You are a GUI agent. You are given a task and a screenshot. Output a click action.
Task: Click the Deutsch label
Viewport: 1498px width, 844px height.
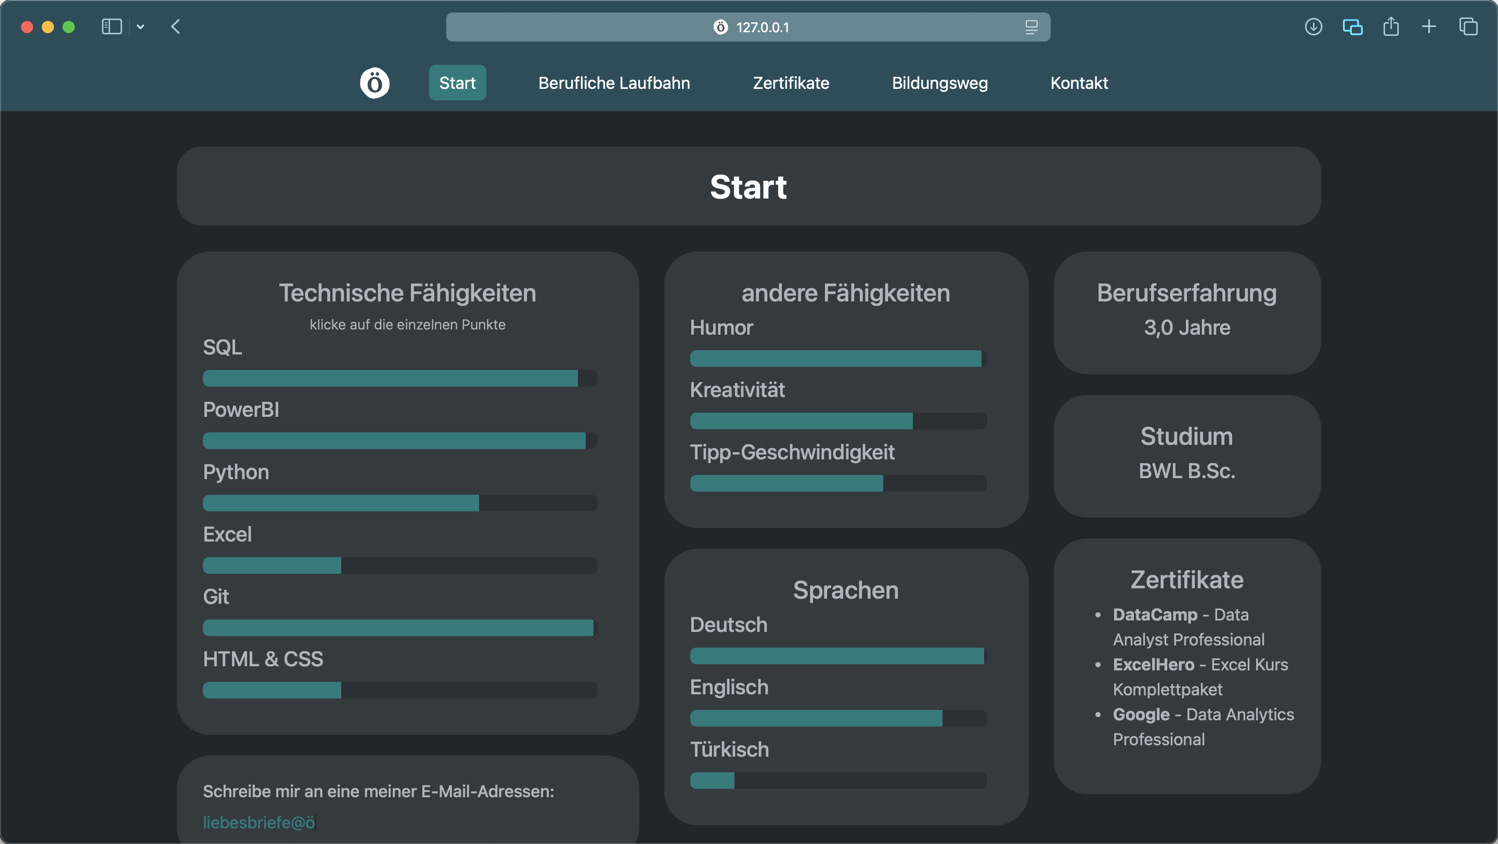pyautogui.click(x=729, y=625)
